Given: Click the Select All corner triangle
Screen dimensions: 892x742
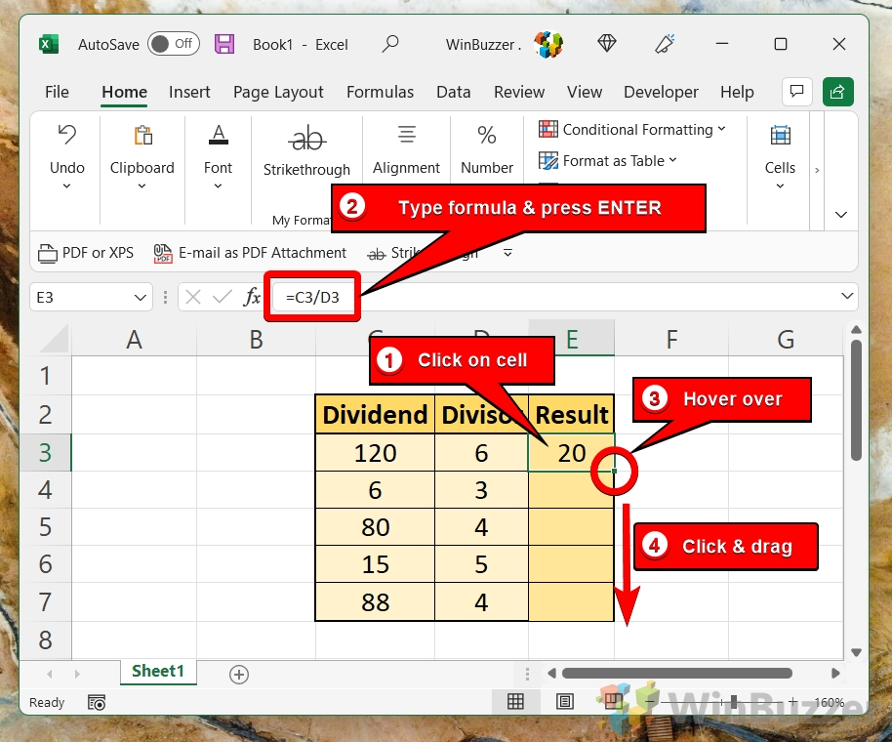Looking at the screenshot, I should click(x=55, y=340).
